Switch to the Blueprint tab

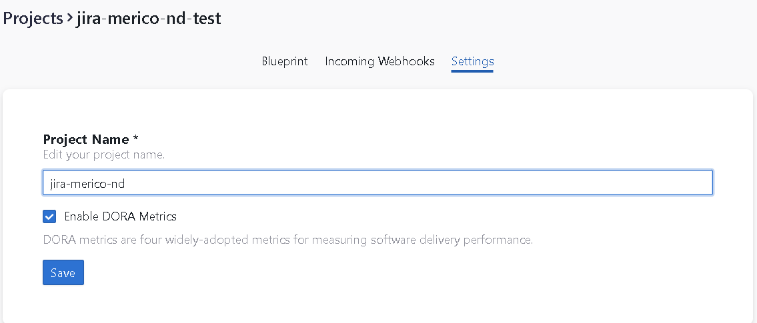[285, 61]
